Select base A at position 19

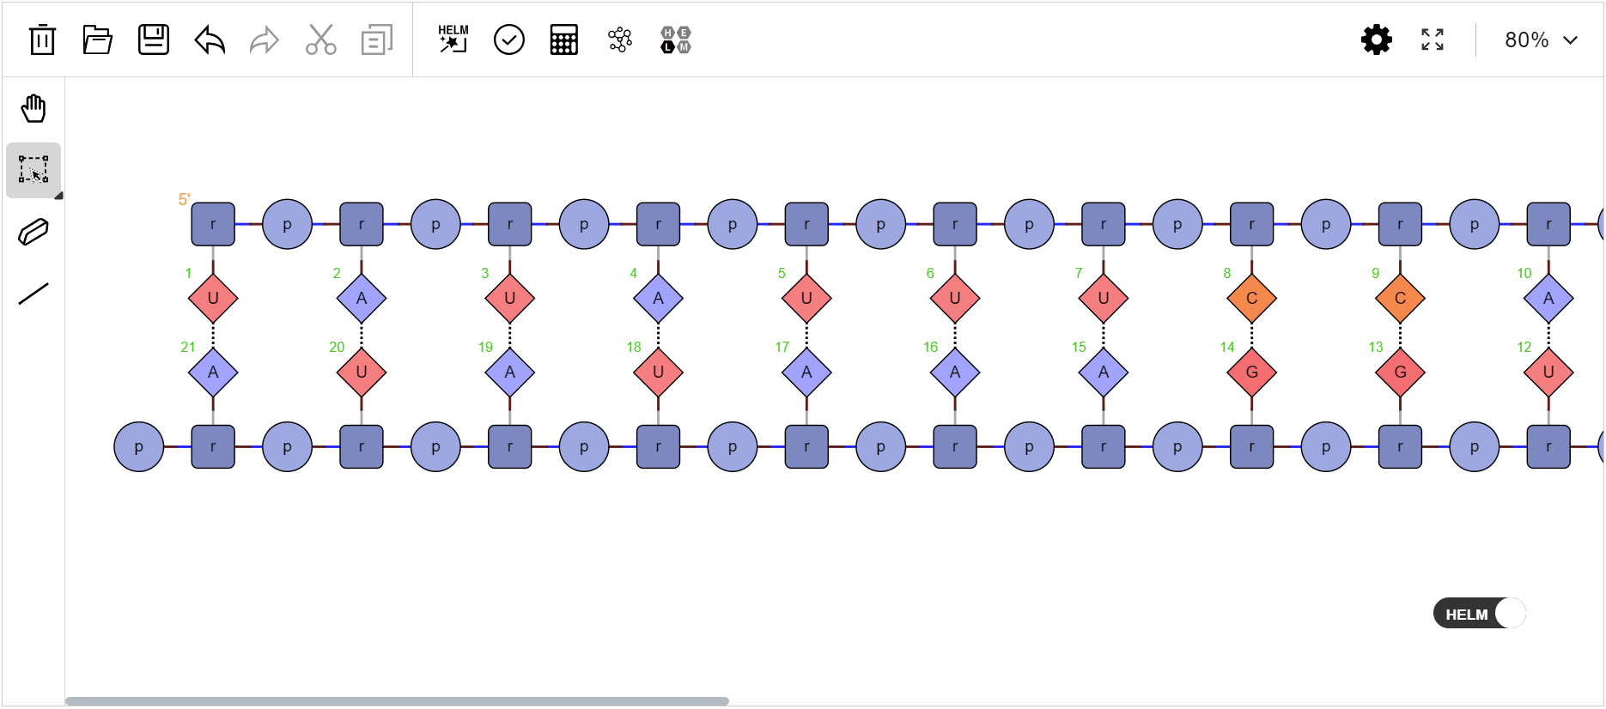[510, 373]
